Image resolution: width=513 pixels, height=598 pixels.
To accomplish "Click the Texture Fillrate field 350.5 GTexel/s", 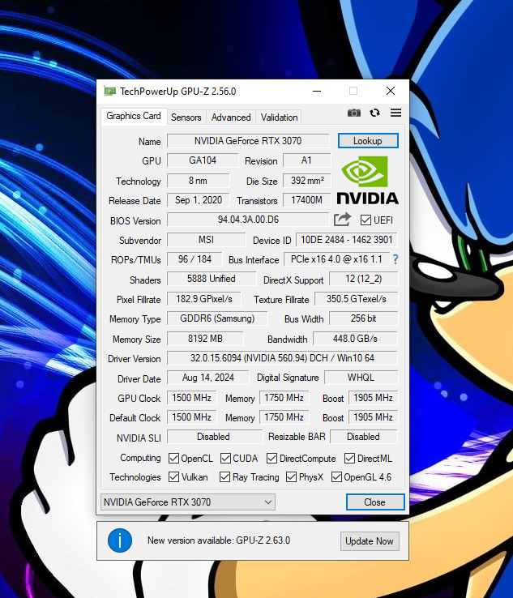I will (357, 299).
